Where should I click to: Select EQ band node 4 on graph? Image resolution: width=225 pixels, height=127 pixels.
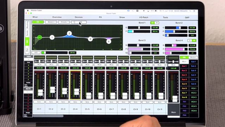109,42
